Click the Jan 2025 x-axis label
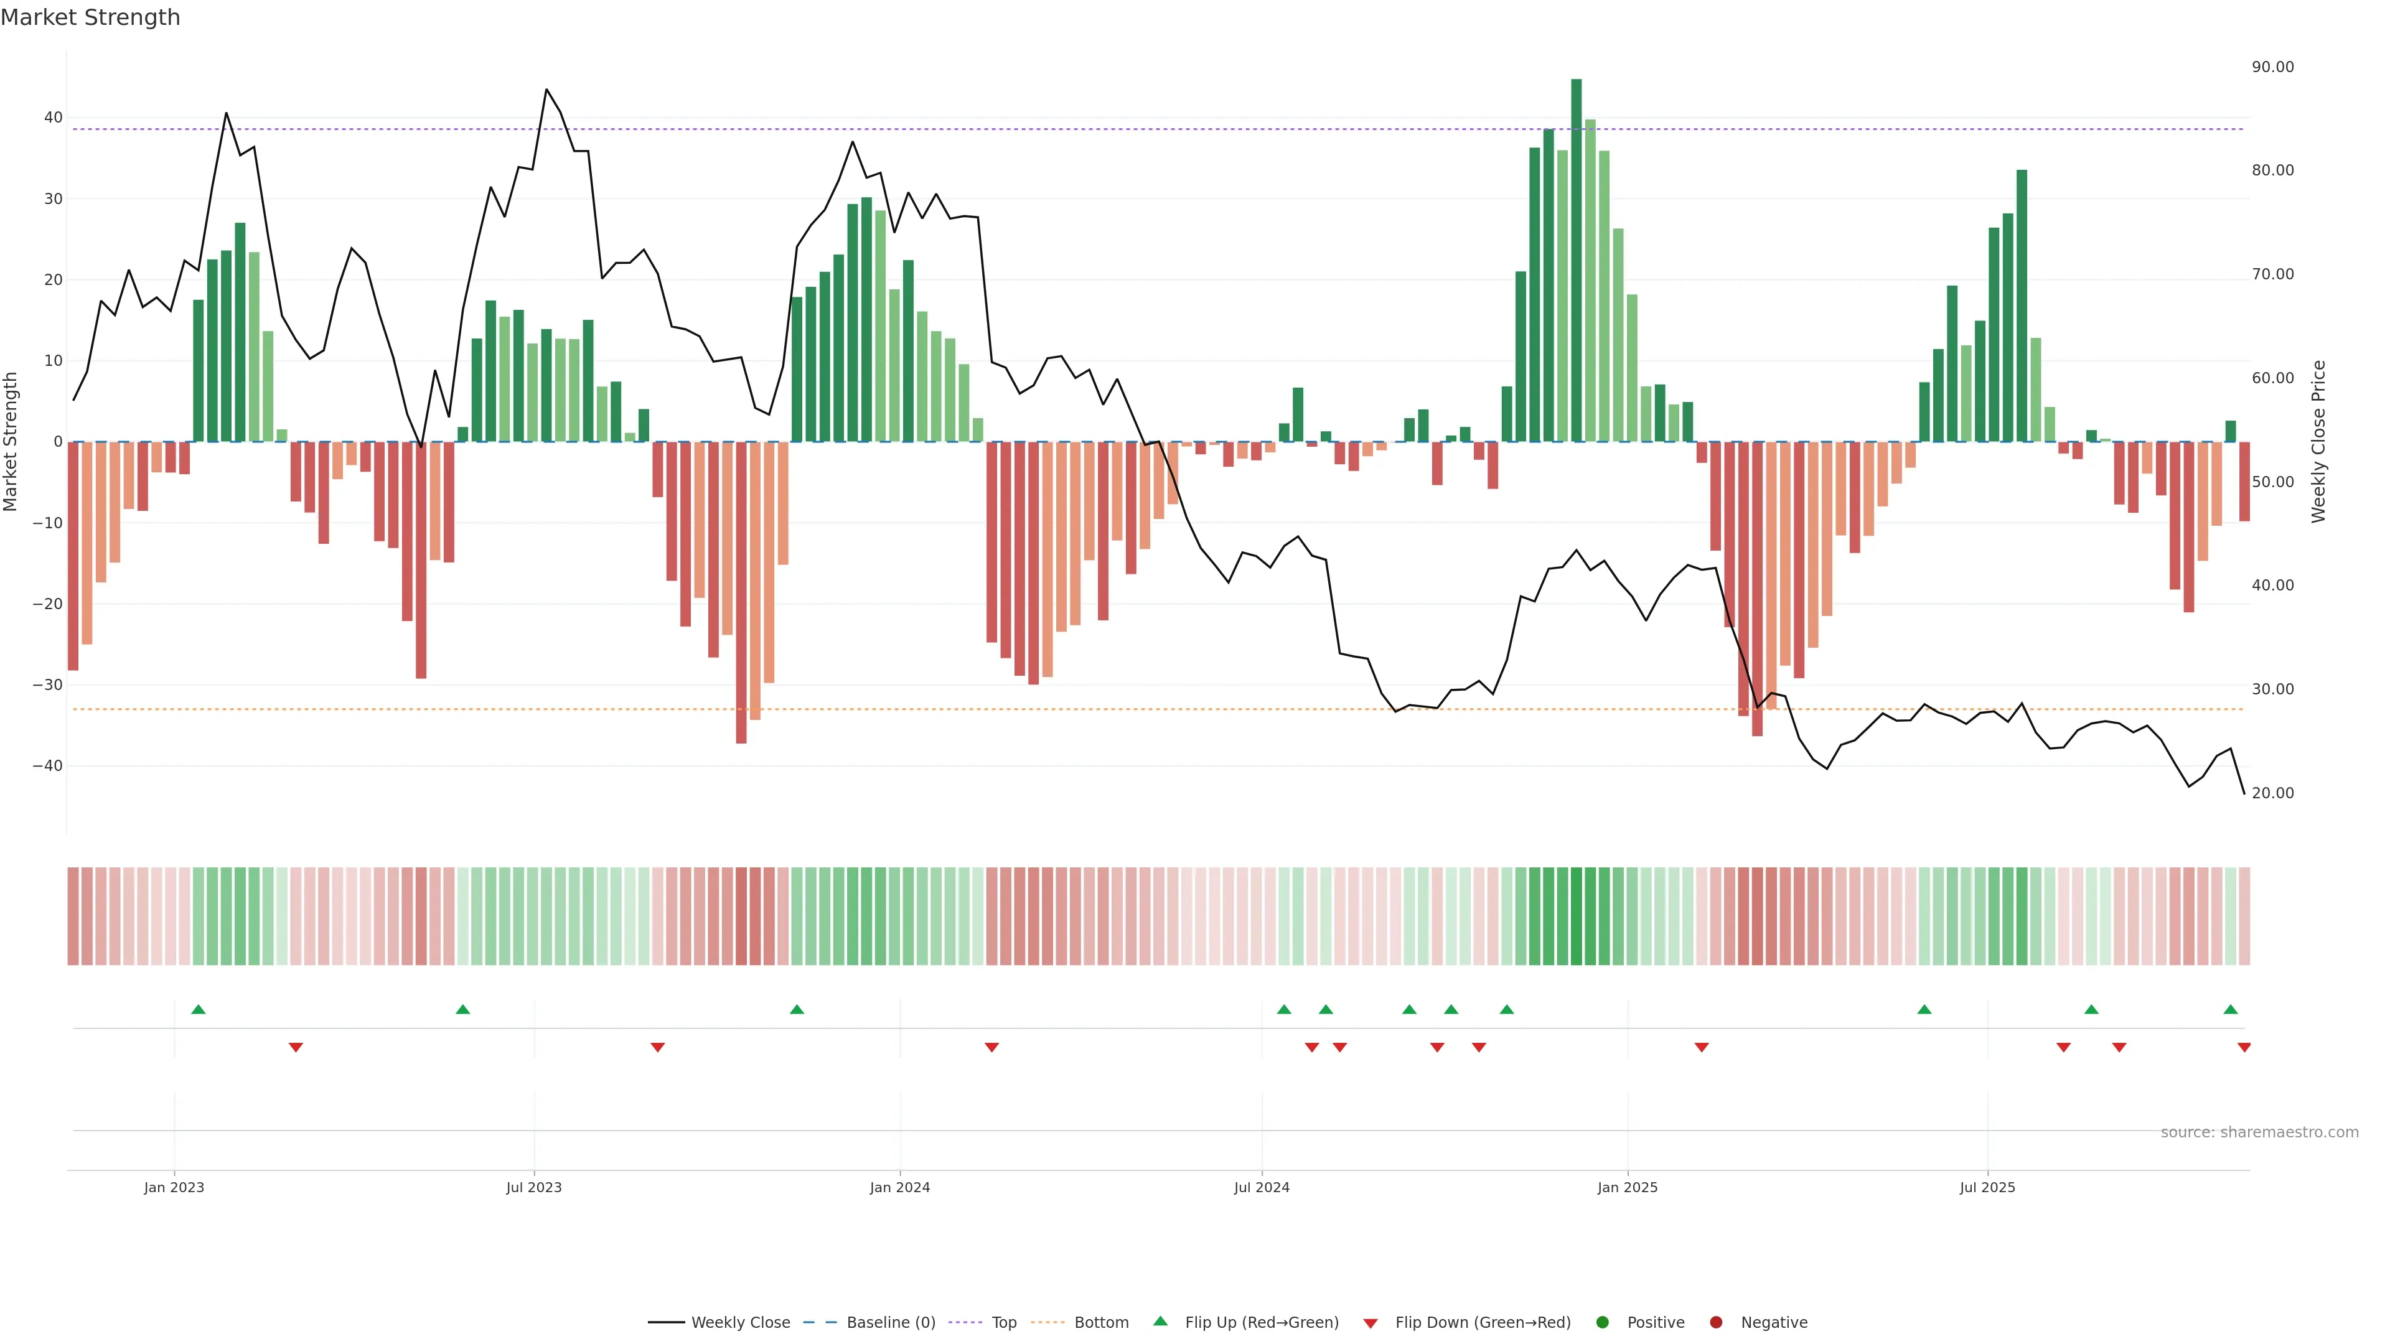Screen dimensions: 2390x1344 [x=1626, y=1187]
